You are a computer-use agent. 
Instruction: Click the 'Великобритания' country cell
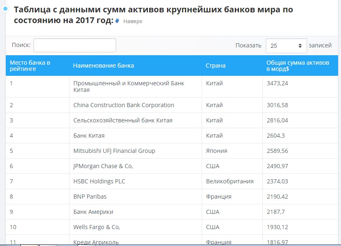click(x=229, y=181)
